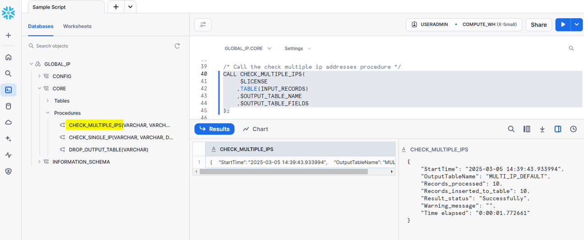584x240 pixels.
Task: Open the GLOBAL_IP.CORE context dropdown
Action: pyautogui.click(x=248, y=48)
